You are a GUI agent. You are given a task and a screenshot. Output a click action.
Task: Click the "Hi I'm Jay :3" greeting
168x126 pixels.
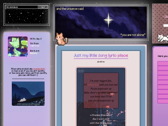tap(36, 39)
